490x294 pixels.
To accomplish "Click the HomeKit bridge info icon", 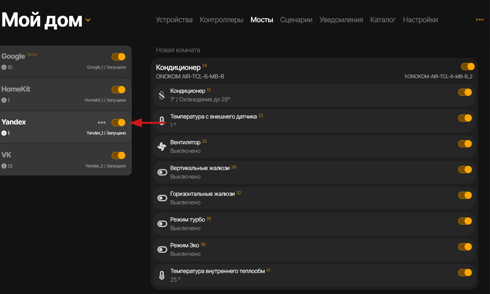I will click(4, 100).
